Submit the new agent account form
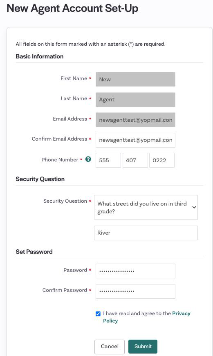This screenshot has width=213, height=356. coord(143,347)
